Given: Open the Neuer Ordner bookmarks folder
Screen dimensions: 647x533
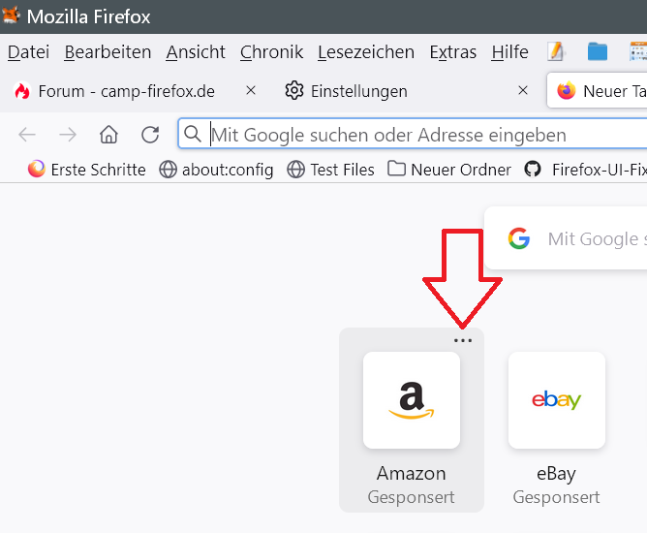Looking at the screenshot, I should coord(449,170).
